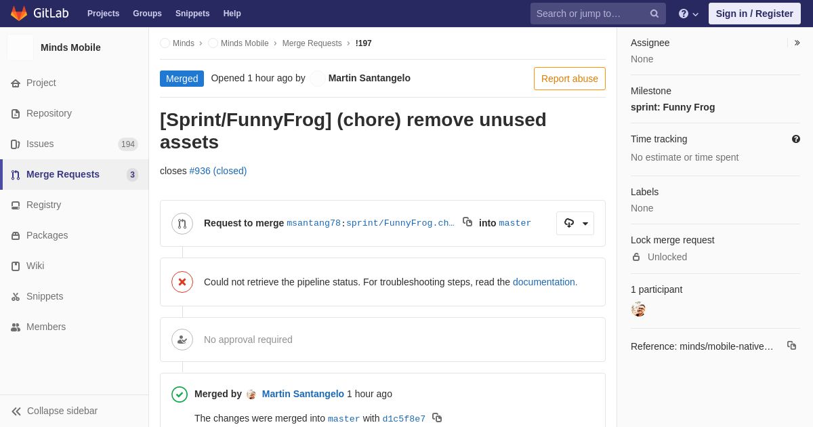This screenshot has width=813, height=427.
Task: Click the Sign in / Register button
Action: point(755,14)
